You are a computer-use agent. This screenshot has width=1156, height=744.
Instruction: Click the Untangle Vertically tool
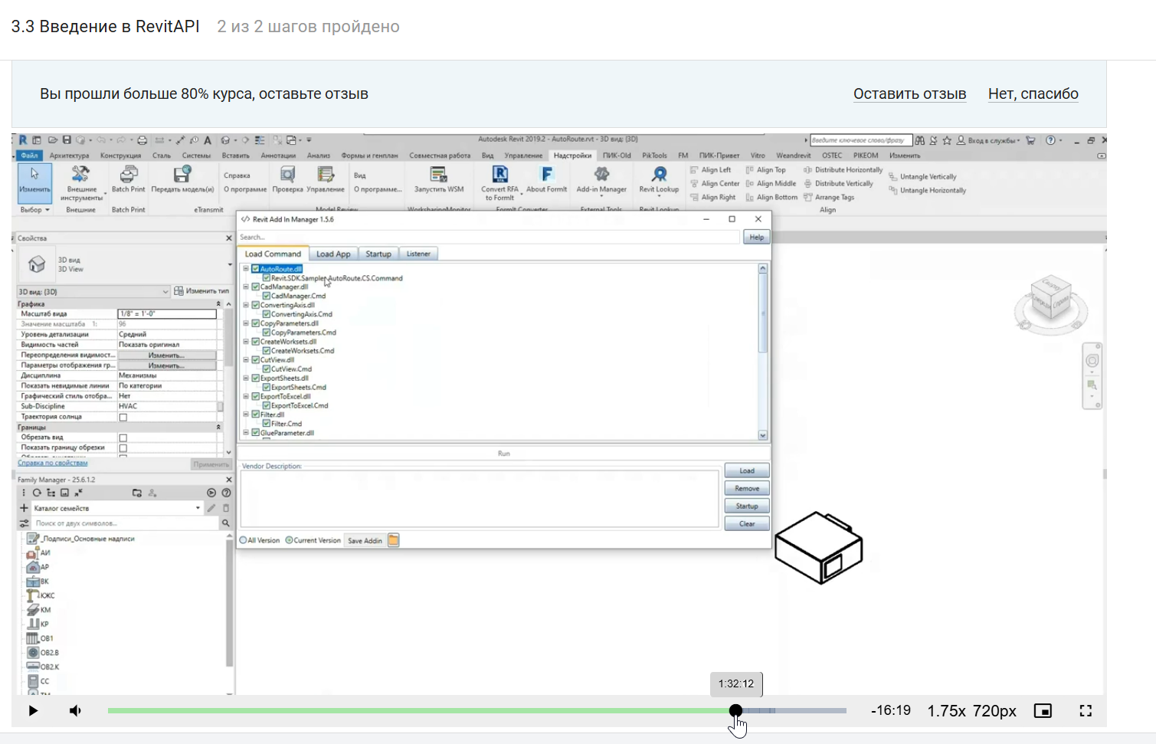pos(922,177)
